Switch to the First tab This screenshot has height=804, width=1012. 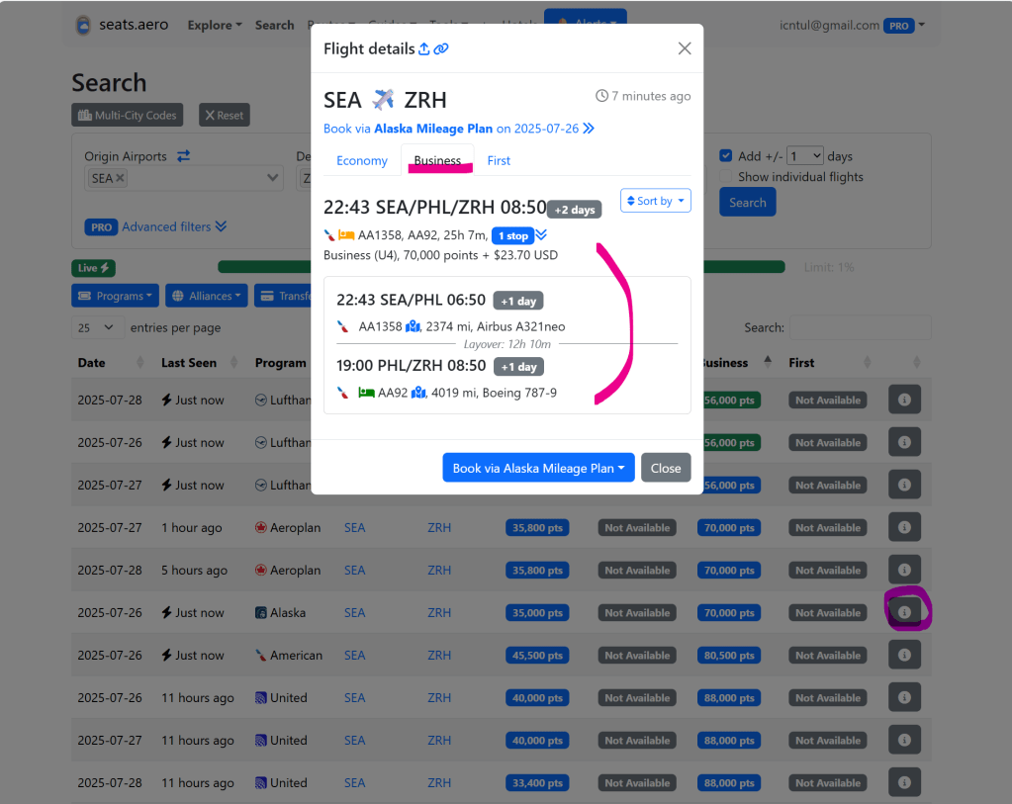coord(499,160)
